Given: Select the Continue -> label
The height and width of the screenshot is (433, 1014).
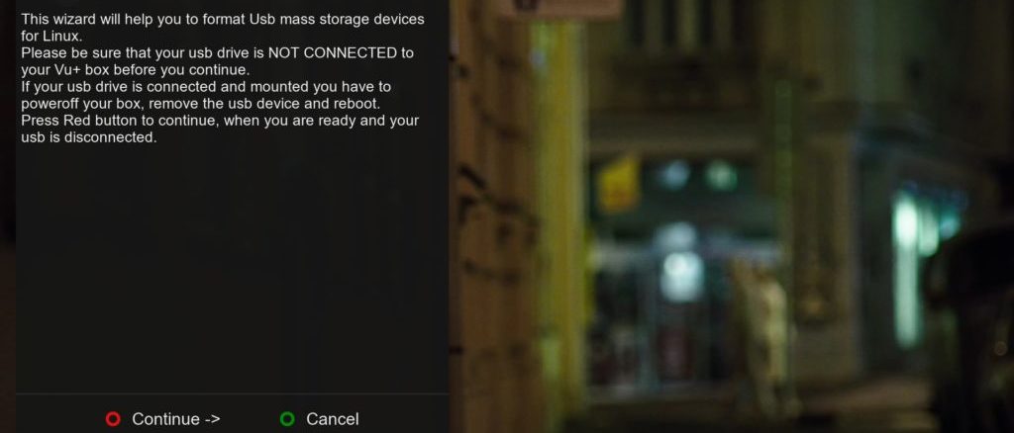Looking at the screenshot, I should tap(176, 419).
